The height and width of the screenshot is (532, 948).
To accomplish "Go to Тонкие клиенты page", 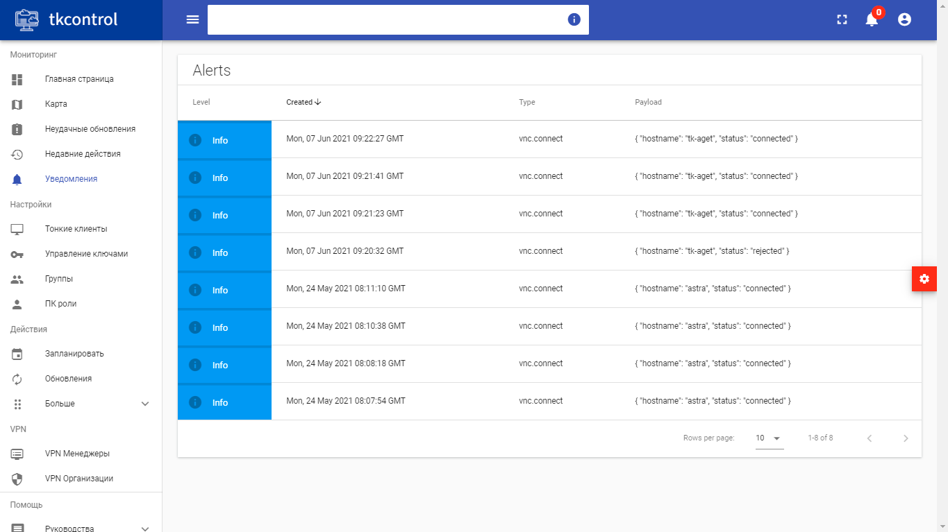I will tap(76, 229).
